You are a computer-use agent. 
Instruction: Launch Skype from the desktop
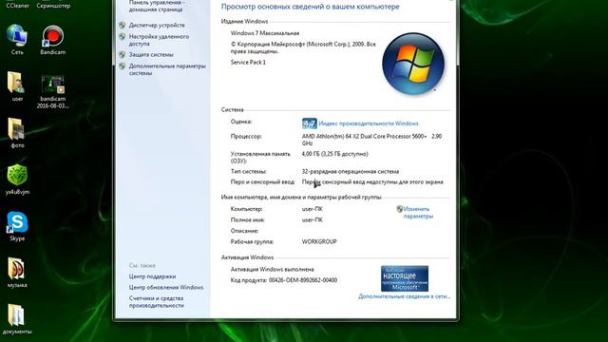[x=17, y=226]
